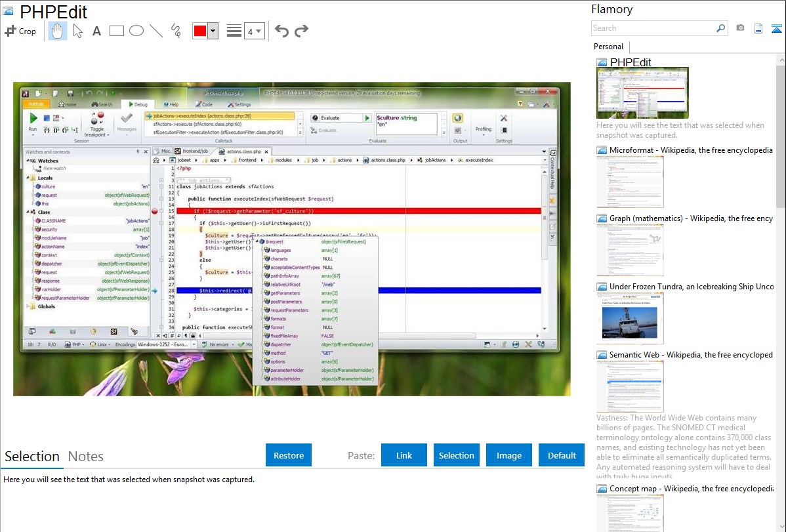Viewport: 786px width, 532px height.
Task: Open the Concept map snapshot thumbnail
Action: (630, 513)
